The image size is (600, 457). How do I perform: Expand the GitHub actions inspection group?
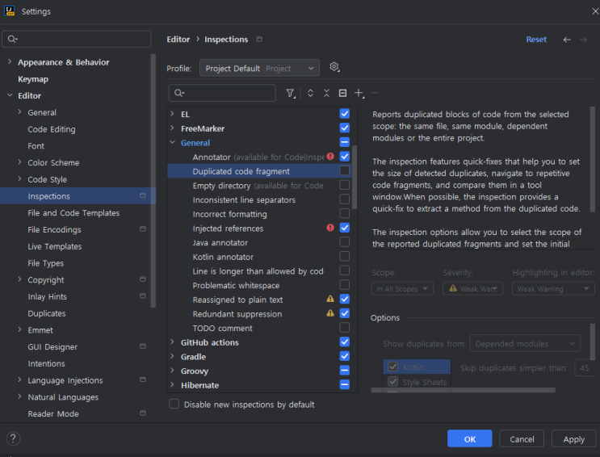point(172,342)
